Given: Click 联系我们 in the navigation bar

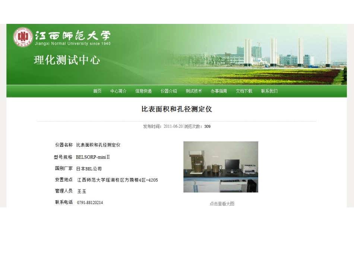Looking at the screenshot, I should pyautogui.click(x=269, y=91).
